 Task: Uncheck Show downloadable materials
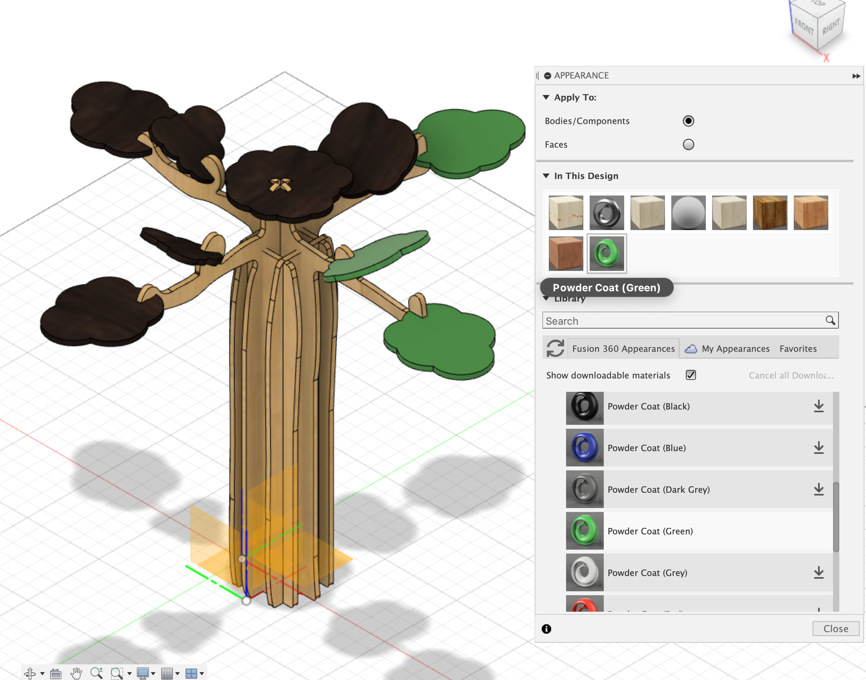click(x=691, y=375)
